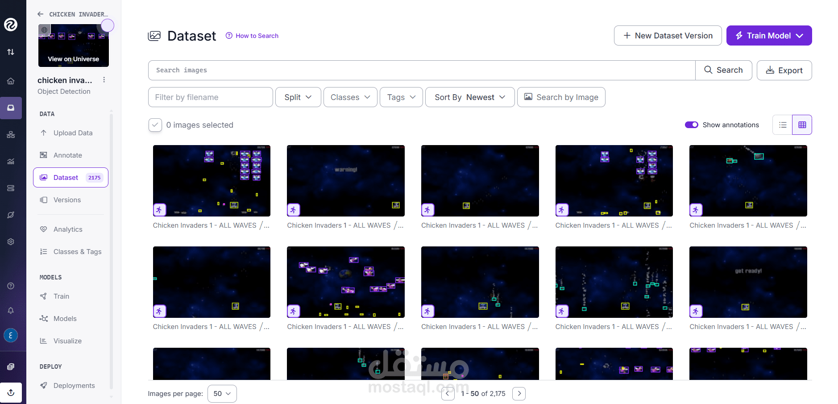838x404 pixels.
Task: Open Models in the sidebar
Action: pyautogui.click(x=71, y=319)
